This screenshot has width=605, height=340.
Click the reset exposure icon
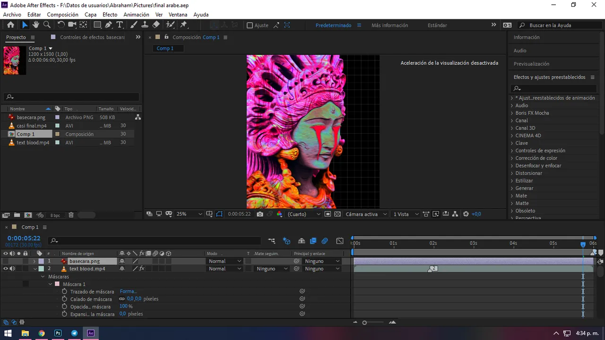pos(466,214)
